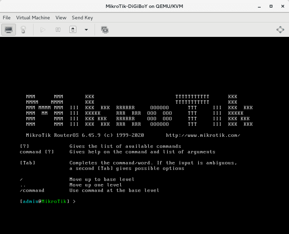
Task: Open the manage VM snapshots icon
Action: click(105, 30)
